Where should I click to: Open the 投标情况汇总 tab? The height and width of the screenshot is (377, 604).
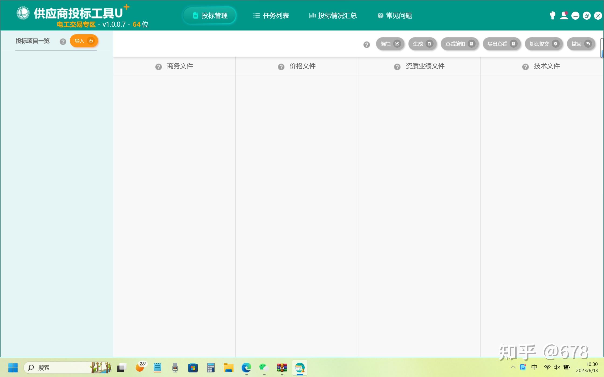coord(333,16)
